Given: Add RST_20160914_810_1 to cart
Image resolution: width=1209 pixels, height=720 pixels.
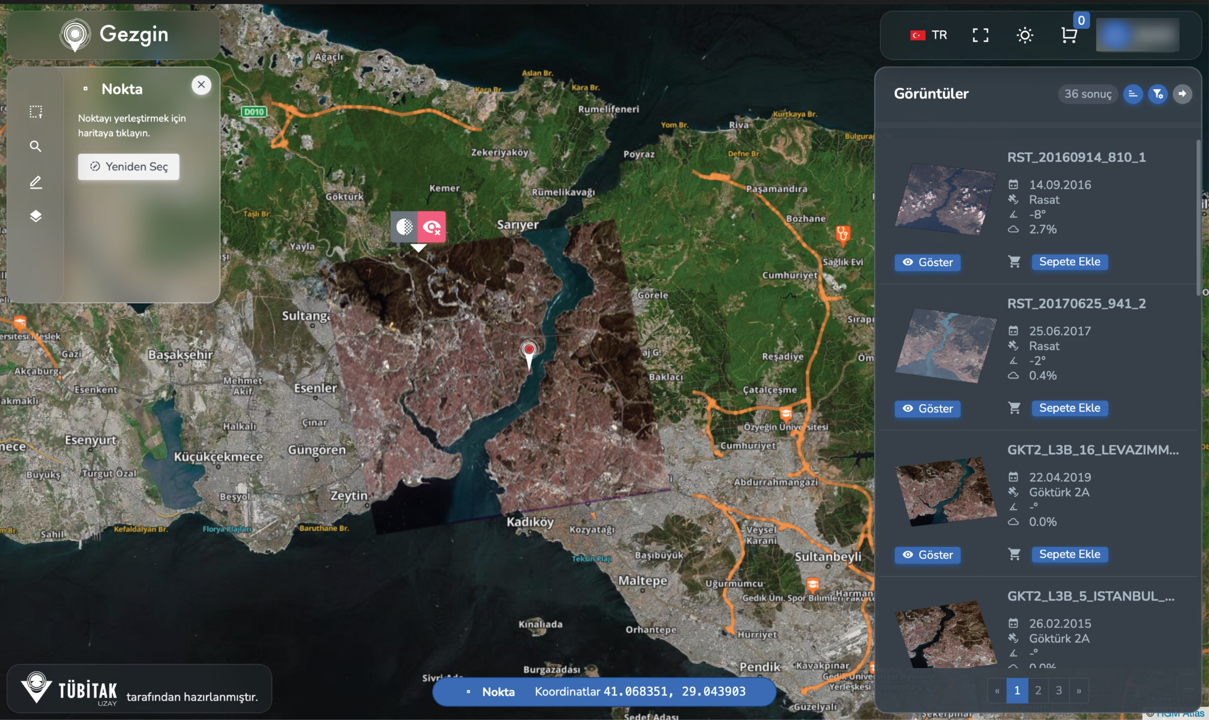Looking at the screenshot, I should click(1070, 261).
